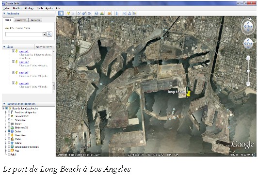The height and width of the screenshot is (177, 258).
Task: Switch to the Itinéraires search tab
Action: [35, 20]
